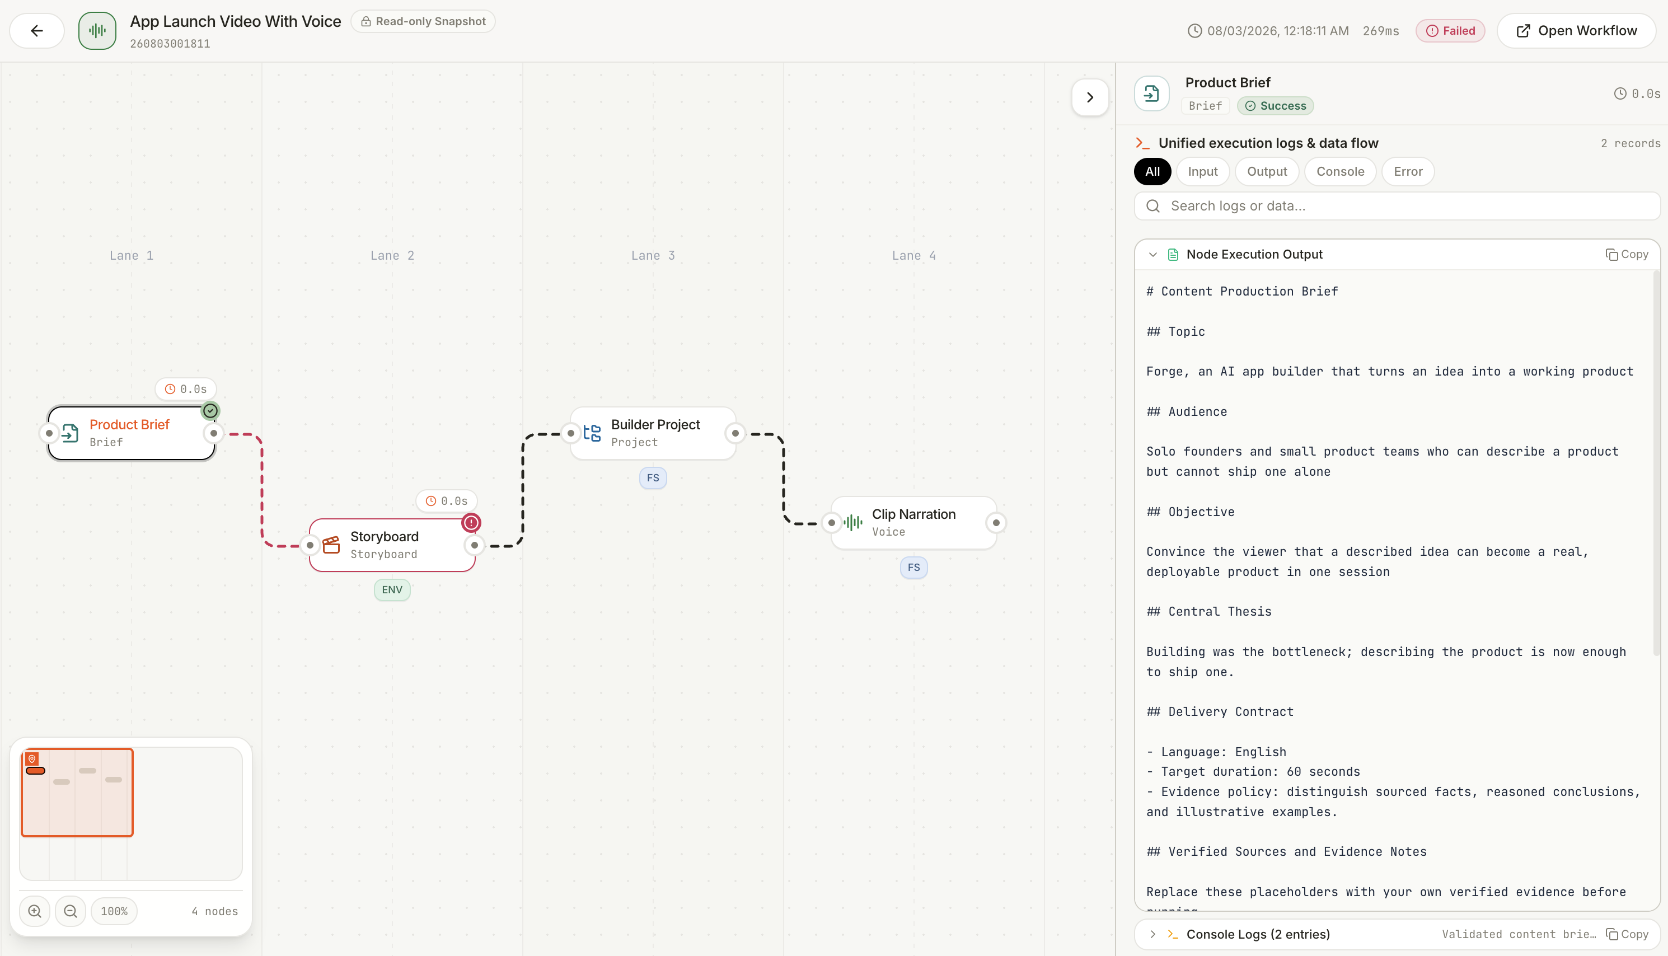1668x956 pixels.
Task: Click the magnifier icon in log search
Action: point(1152,206)
